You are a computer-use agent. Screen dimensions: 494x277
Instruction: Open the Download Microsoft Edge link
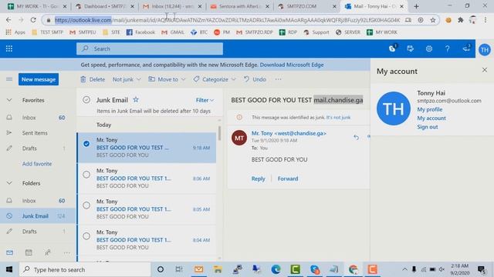pyautogui.click(x=292, y=65)
